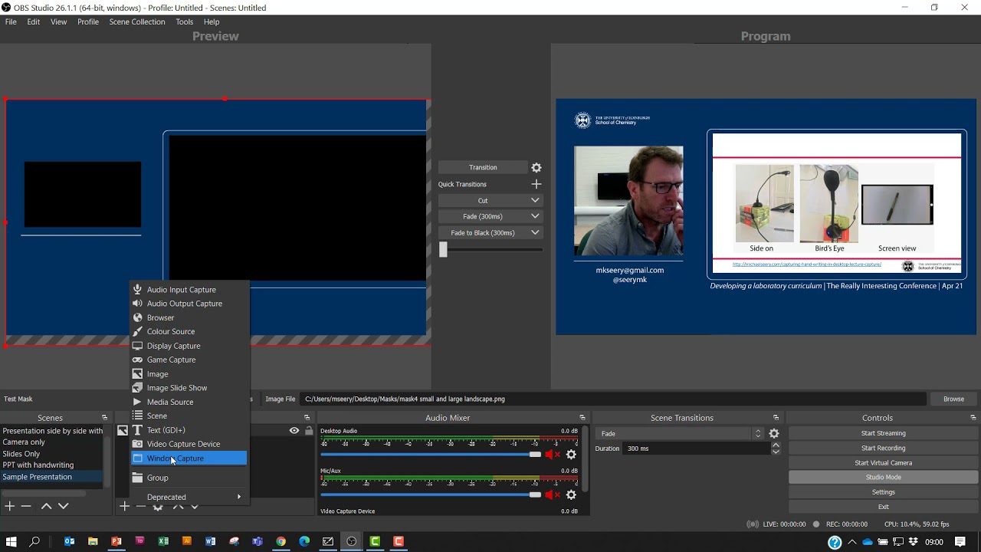Mute Mic/Aux speaker
The height and width of the screenshot is (552, 981).
tap(552, 495)
